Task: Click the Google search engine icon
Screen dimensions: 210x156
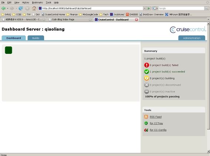Action: [x=154, y=8]
